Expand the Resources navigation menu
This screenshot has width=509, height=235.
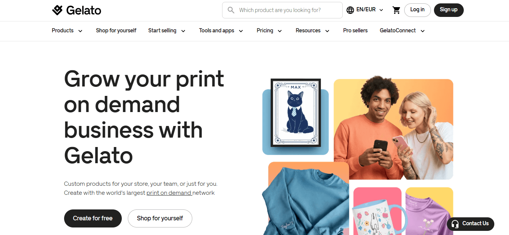[313, 31]
